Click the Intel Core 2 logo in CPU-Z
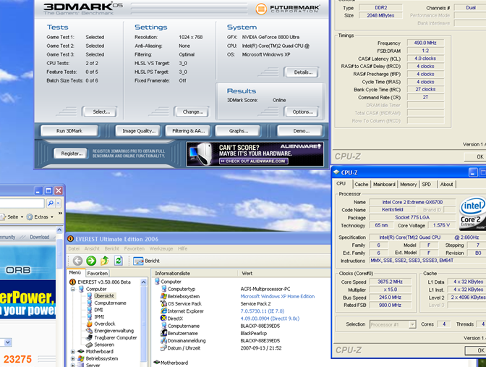The width and height of the screenshot is (486, 367). (472, 213)
